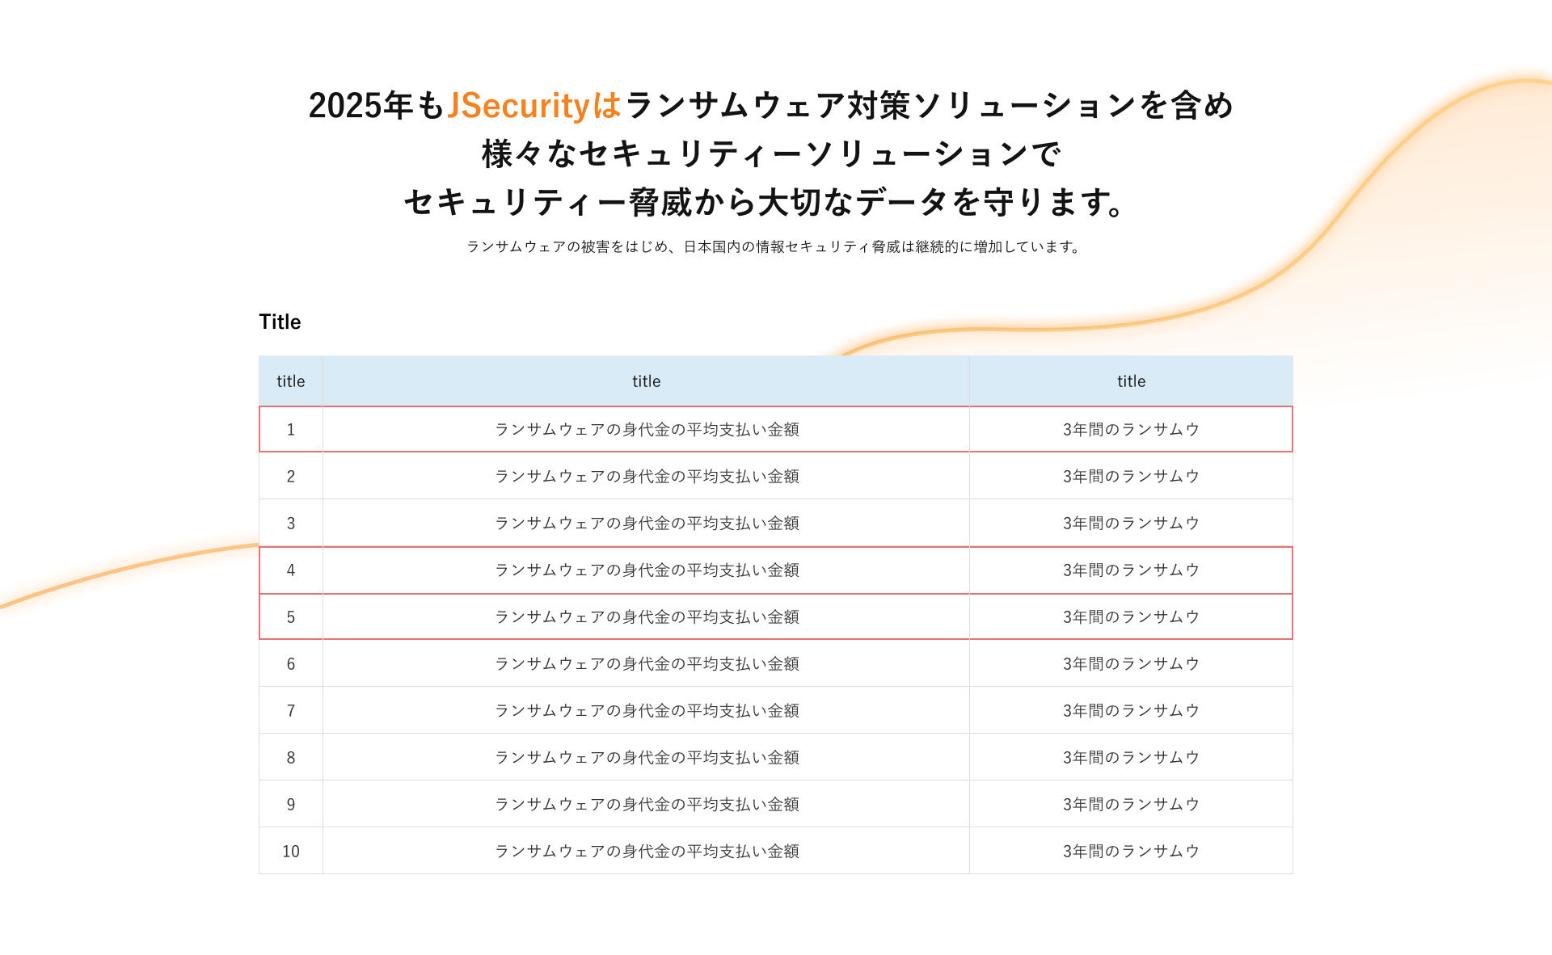Click row 6 right column text
Image resolution: width=1552 pixels, height=955 pixels.
[1131, 664]
